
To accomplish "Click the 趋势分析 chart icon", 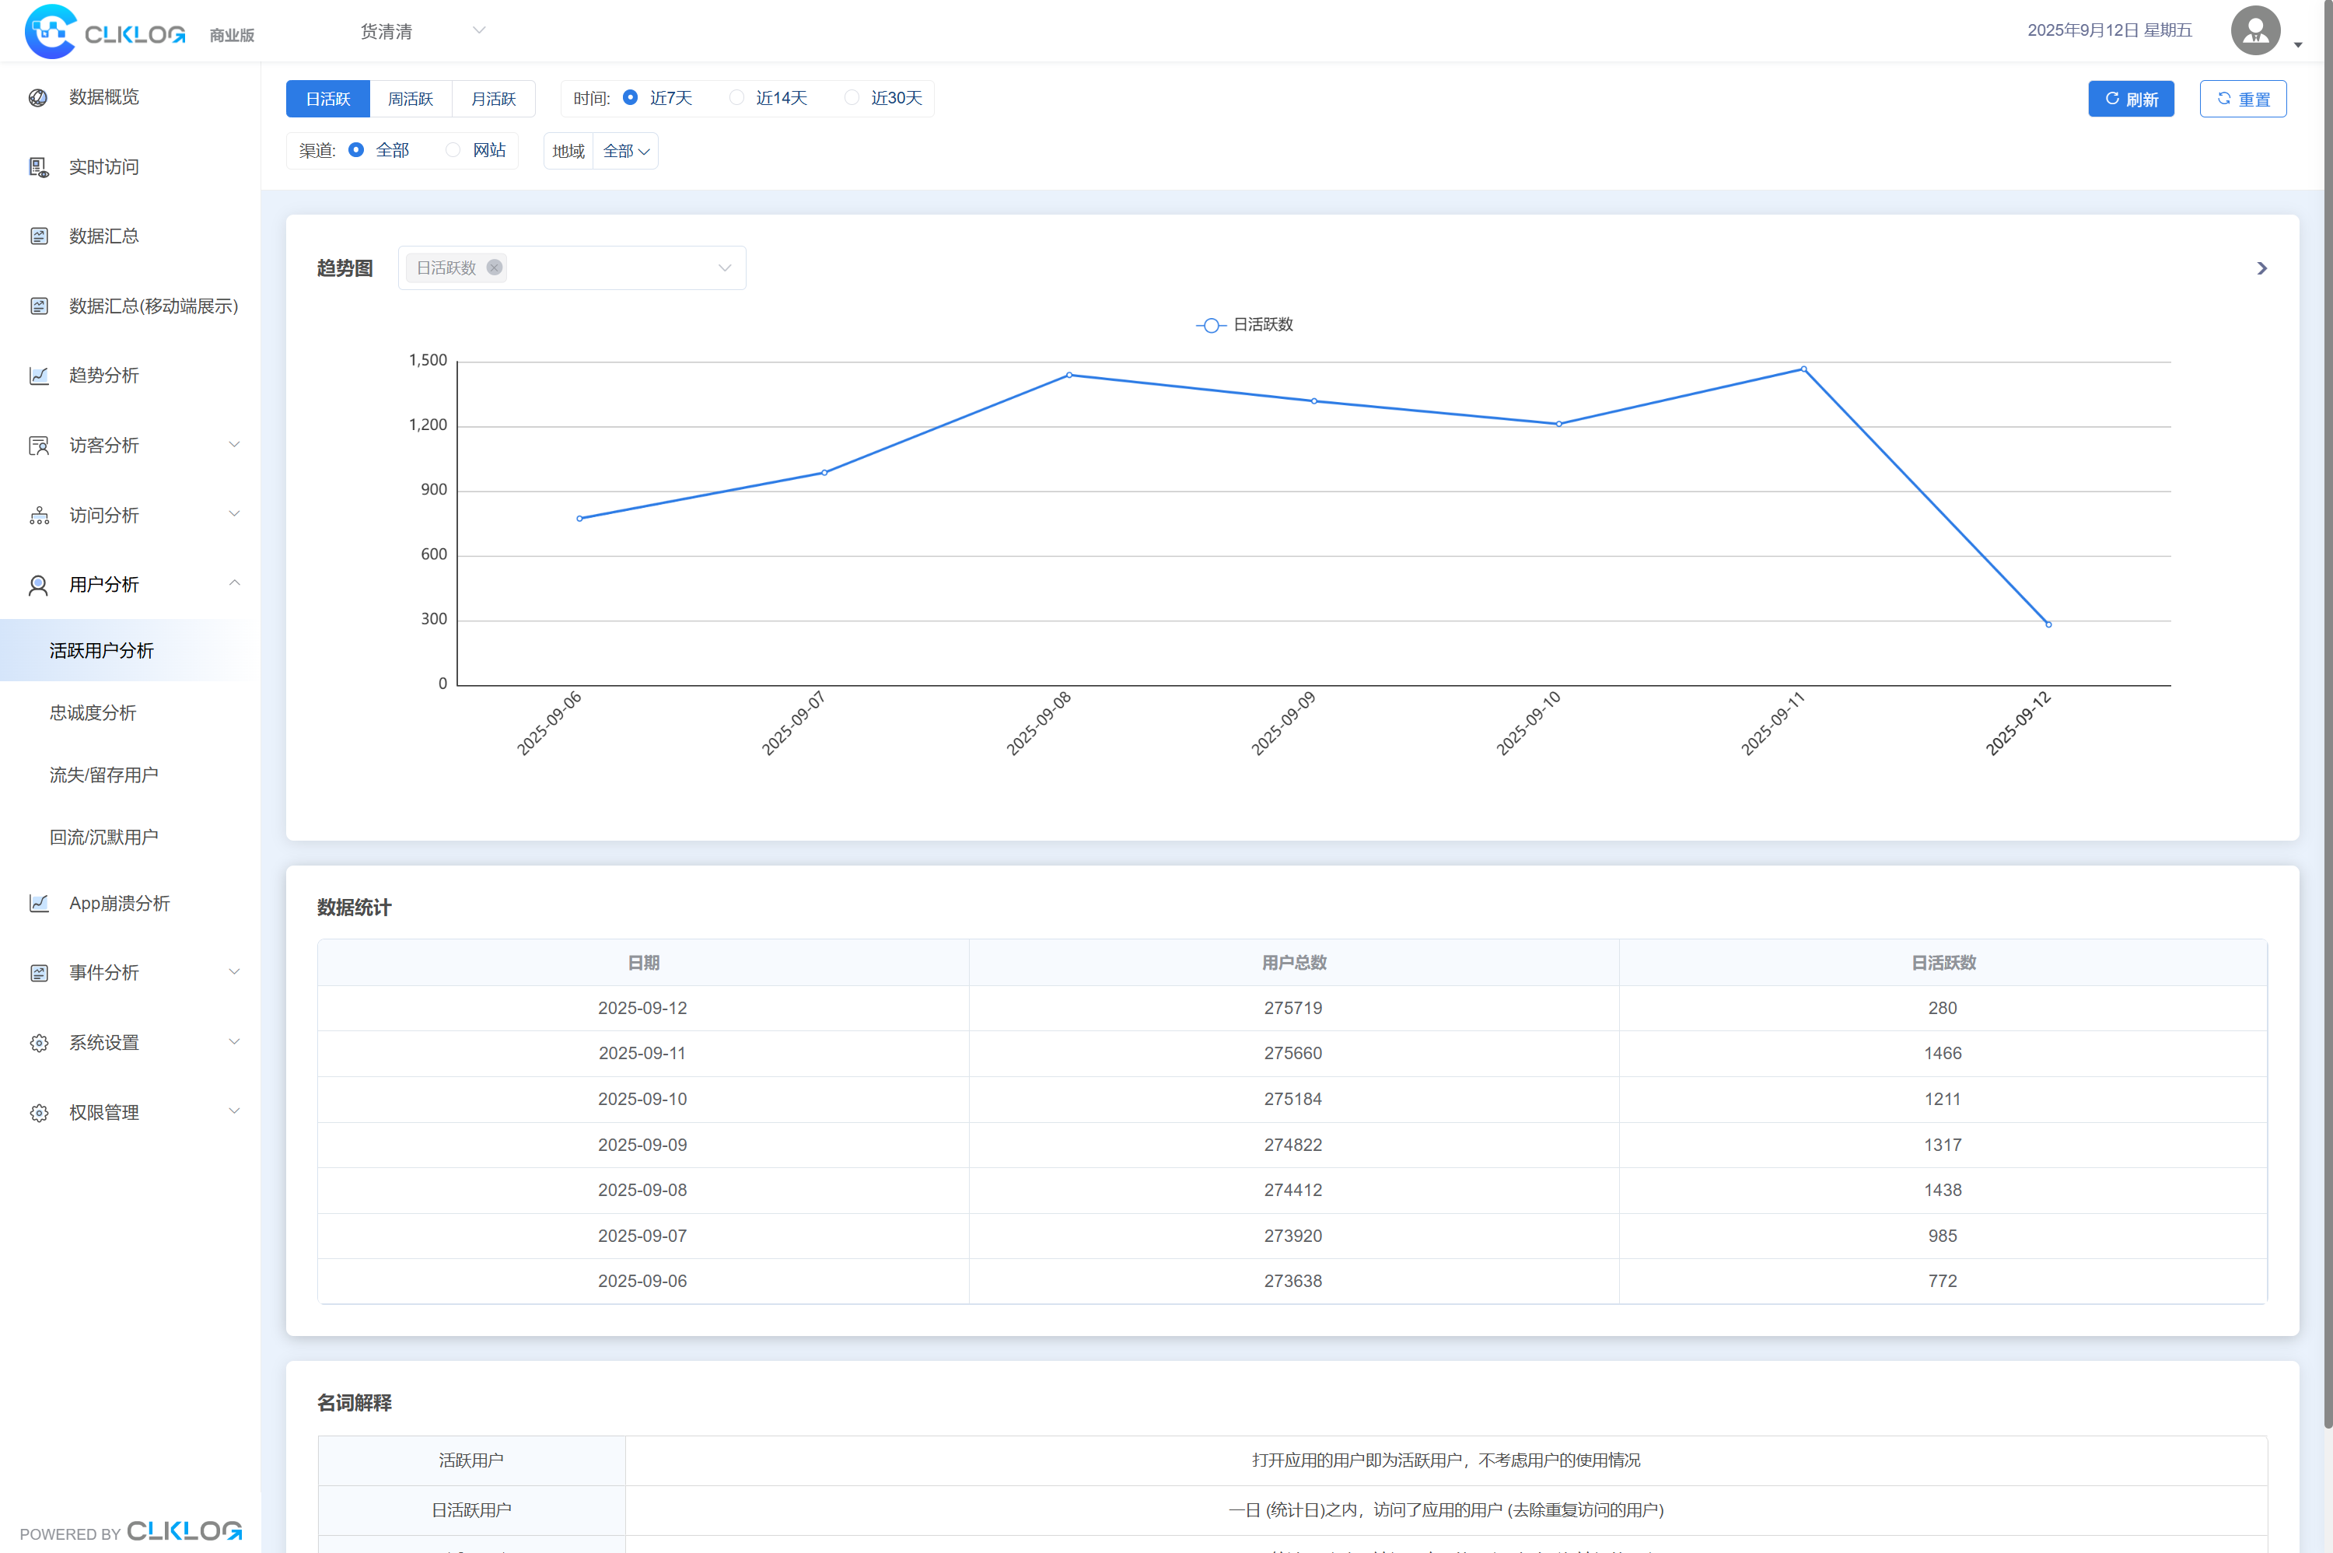I will coord(39,376).
